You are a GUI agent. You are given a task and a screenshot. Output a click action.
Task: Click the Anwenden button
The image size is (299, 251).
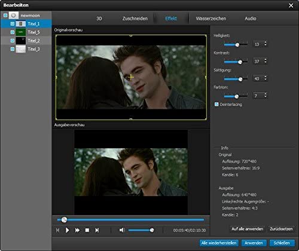[254, 243]
